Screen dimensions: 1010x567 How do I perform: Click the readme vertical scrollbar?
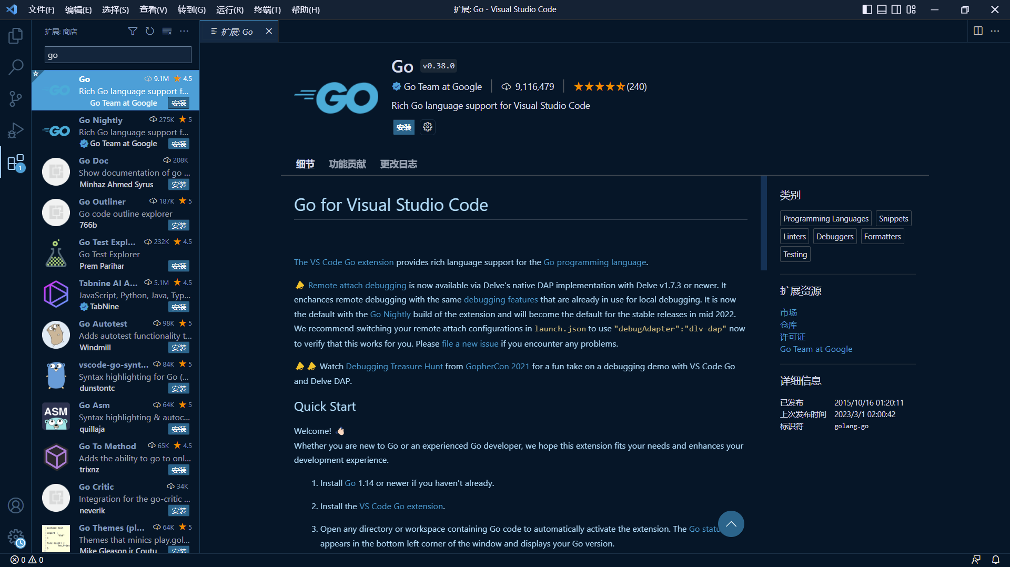pos(764,223)
